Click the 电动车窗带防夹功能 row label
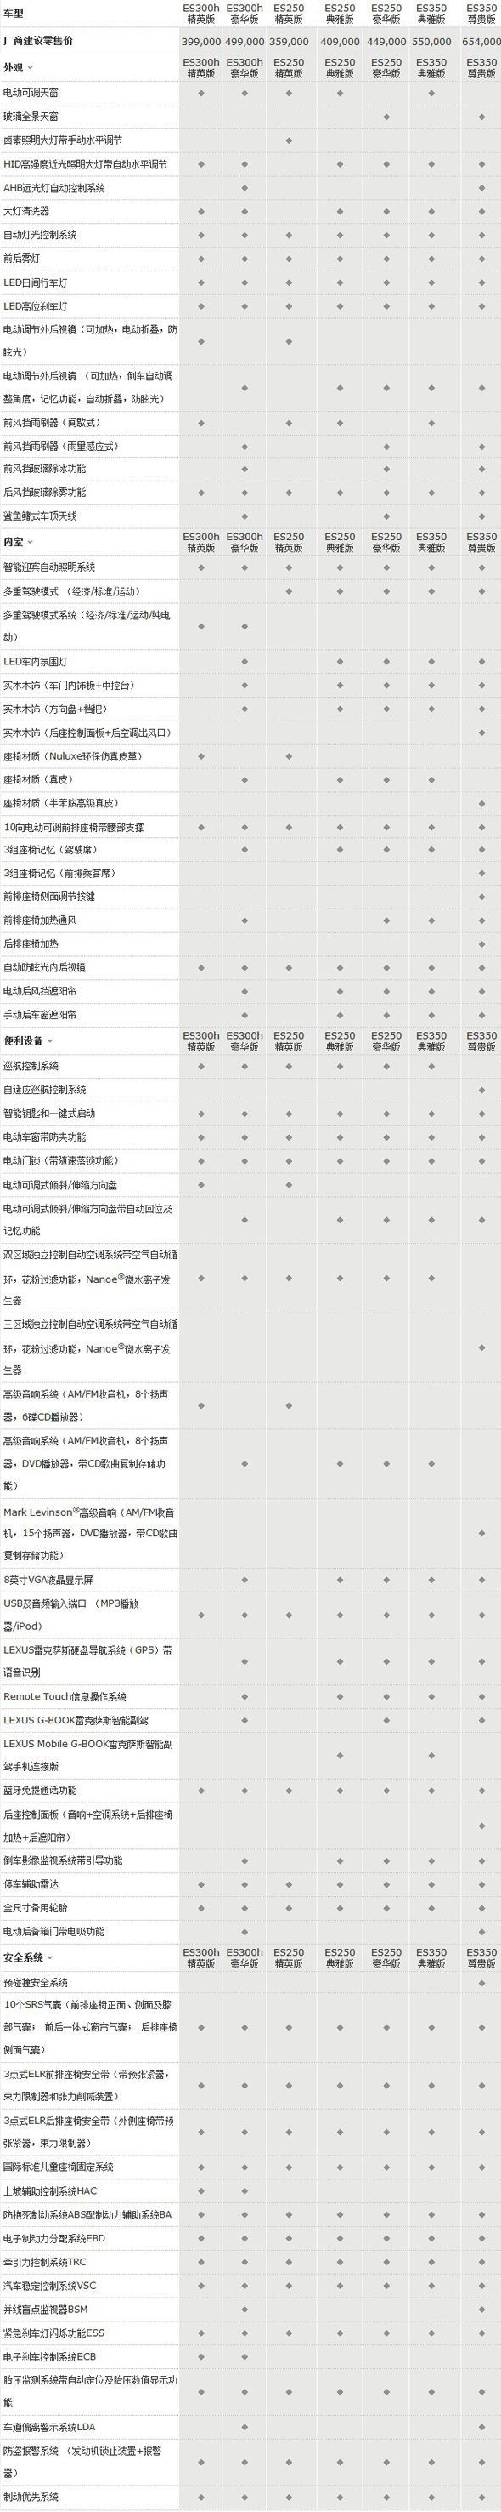 pyautogui.click(x=44, y=1138)
